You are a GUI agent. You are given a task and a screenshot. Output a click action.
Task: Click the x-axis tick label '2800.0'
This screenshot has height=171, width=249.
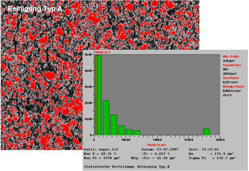(x=220, y=140)
